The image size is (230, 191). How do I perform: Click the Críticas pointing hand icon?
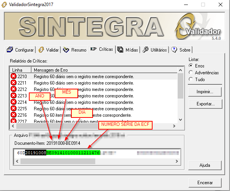[94, 49]
